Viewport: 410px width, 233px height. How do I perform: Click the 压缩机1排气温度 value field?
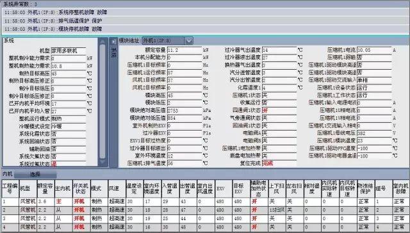[184, 163]
